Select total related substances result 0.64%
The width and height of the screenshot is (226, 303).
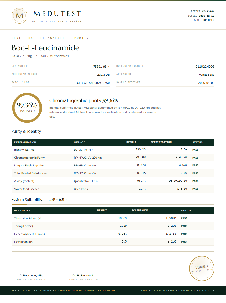click(x=141, y=173)
